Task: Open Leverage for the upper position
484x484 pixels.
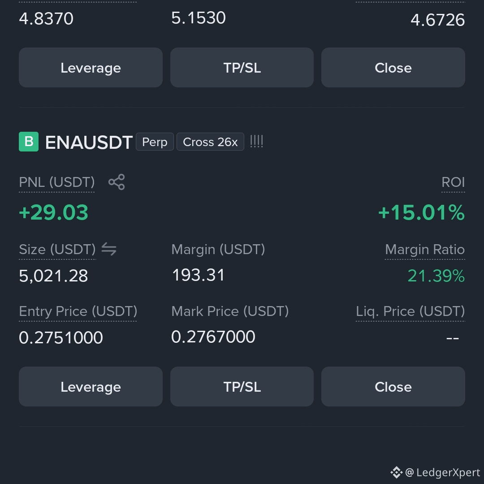Action: [91, 67]
